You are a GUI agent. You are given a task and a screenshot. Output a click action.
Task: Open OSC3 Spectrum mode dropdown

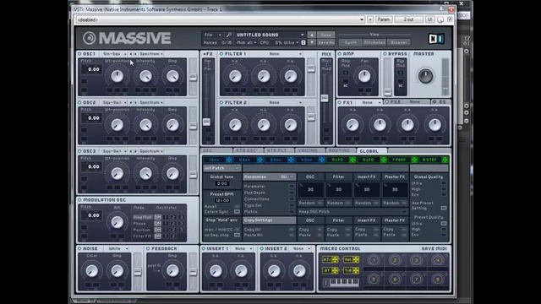pyautogui.click(x=151, y=151)
